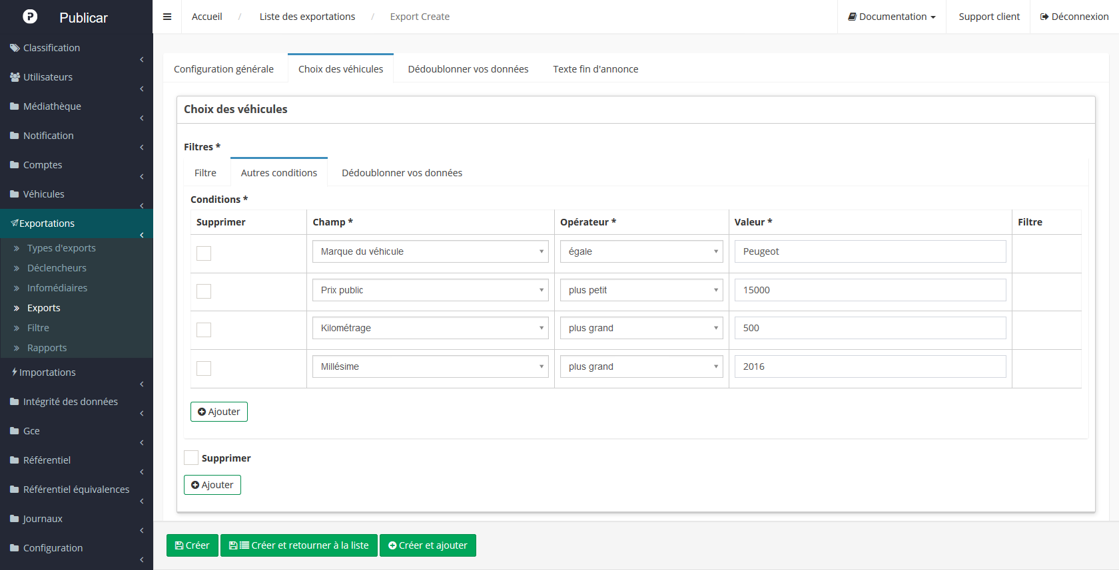This screenshot has width=1119, height=570.
Task: Click the double-chevron beside Infomédiaires
Action: click(17, 288)
